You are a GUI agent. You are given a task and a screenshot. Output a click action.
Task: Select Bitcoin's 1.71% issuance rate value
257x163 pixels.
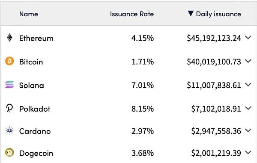pyautogui.click(x=143, y=62)
